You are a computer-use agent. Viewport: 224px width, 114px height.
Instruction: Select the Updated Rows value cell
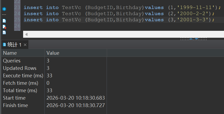76,68
